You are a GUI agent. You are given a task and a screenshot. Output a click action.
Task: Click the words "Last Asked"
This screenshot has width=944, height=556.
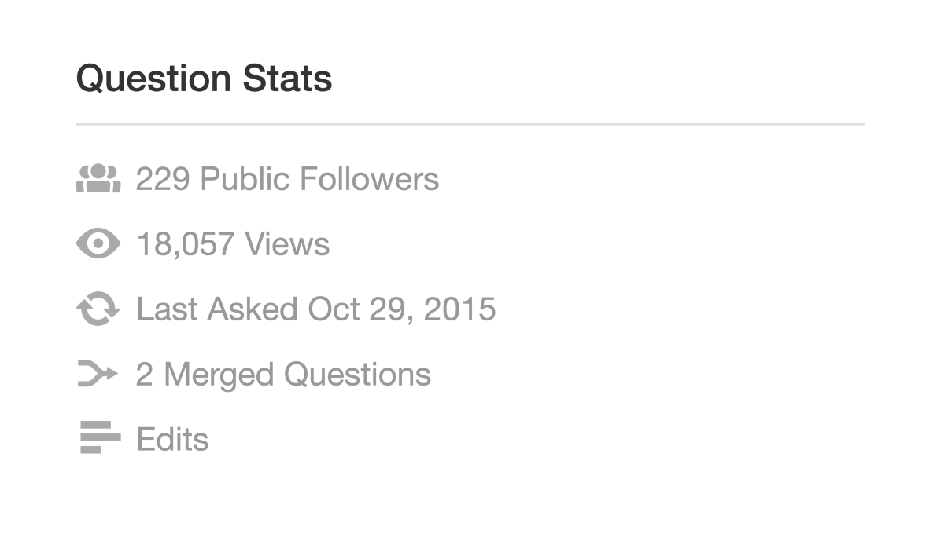216,309
